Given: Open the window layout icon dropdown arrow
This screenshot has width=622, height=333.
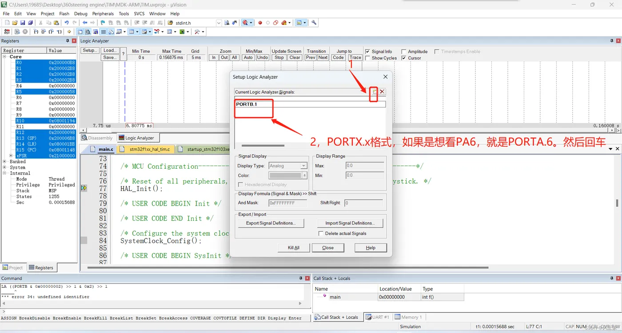Looking at the screenshot, I should [x=305, y=23].
